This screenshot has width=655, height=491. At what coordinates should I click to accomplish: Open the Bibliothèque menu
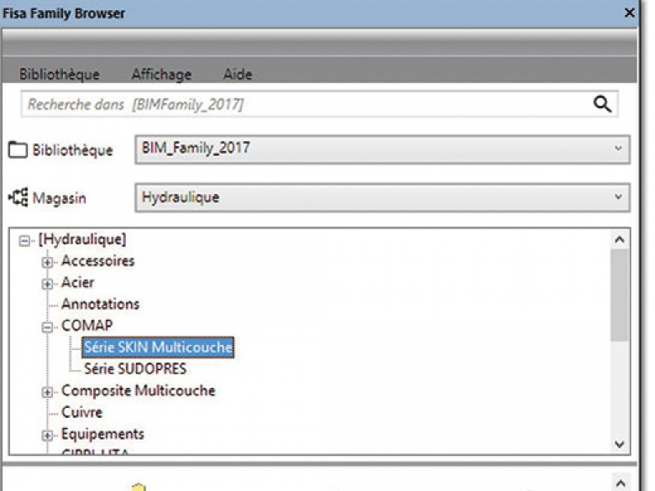[60, 75]
